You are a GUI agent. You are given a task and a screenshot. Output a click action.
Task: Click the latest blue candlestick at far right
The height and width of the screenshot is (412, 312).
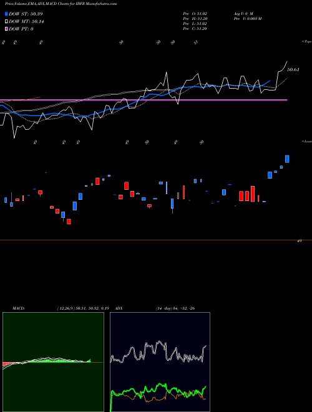[x=287, y=159]
